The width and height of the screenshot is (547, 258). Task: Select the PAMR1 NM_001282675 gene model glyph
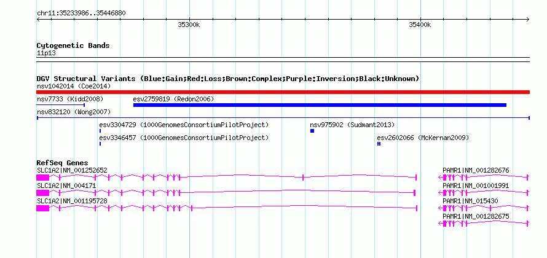(484, 224)
